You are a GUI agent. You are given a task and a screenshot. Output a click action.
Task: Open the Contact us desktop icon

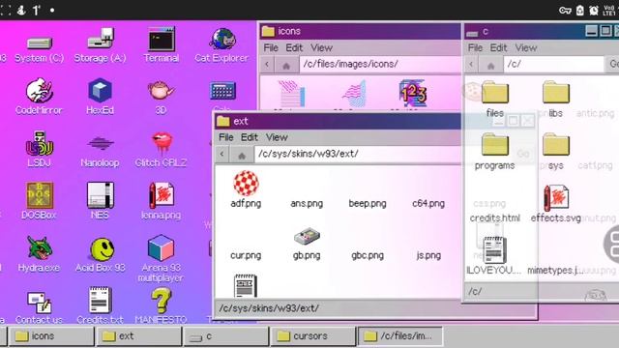pyautogui.click(x=39, y=307)
